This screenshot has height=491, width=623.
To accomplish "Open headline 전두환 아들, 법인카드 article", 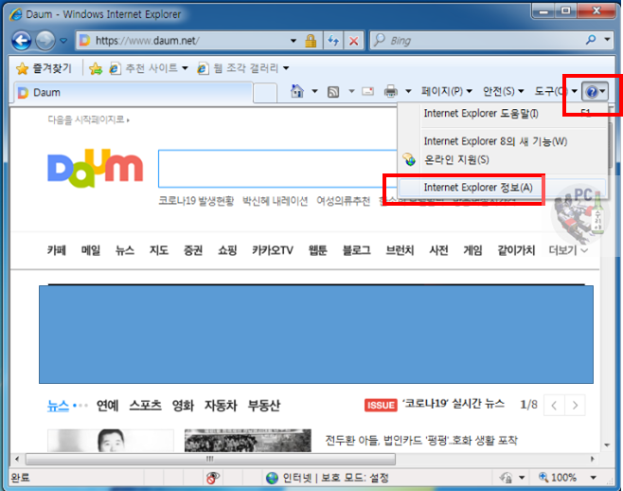I will point(421,441).
